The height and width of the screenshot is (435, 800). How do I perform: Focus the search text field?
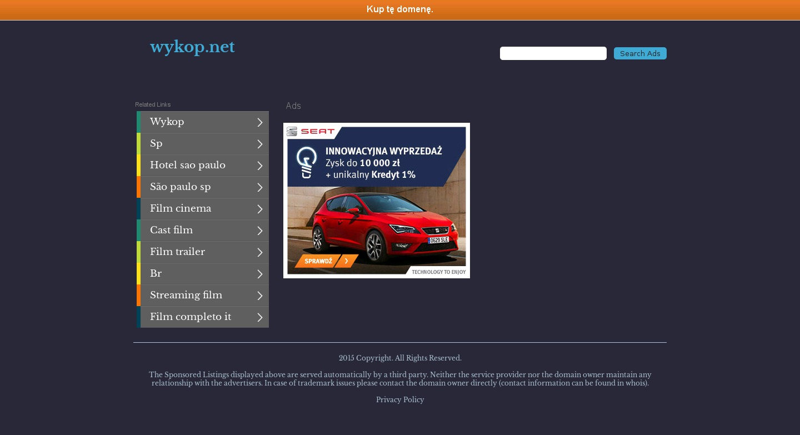(553, 53)
